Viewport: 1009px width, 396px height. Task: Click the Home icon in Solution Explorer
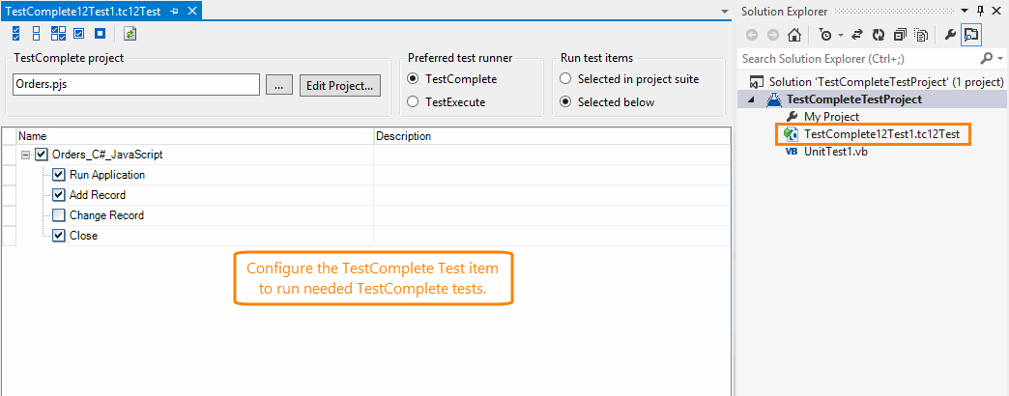[x=793, y=35]
